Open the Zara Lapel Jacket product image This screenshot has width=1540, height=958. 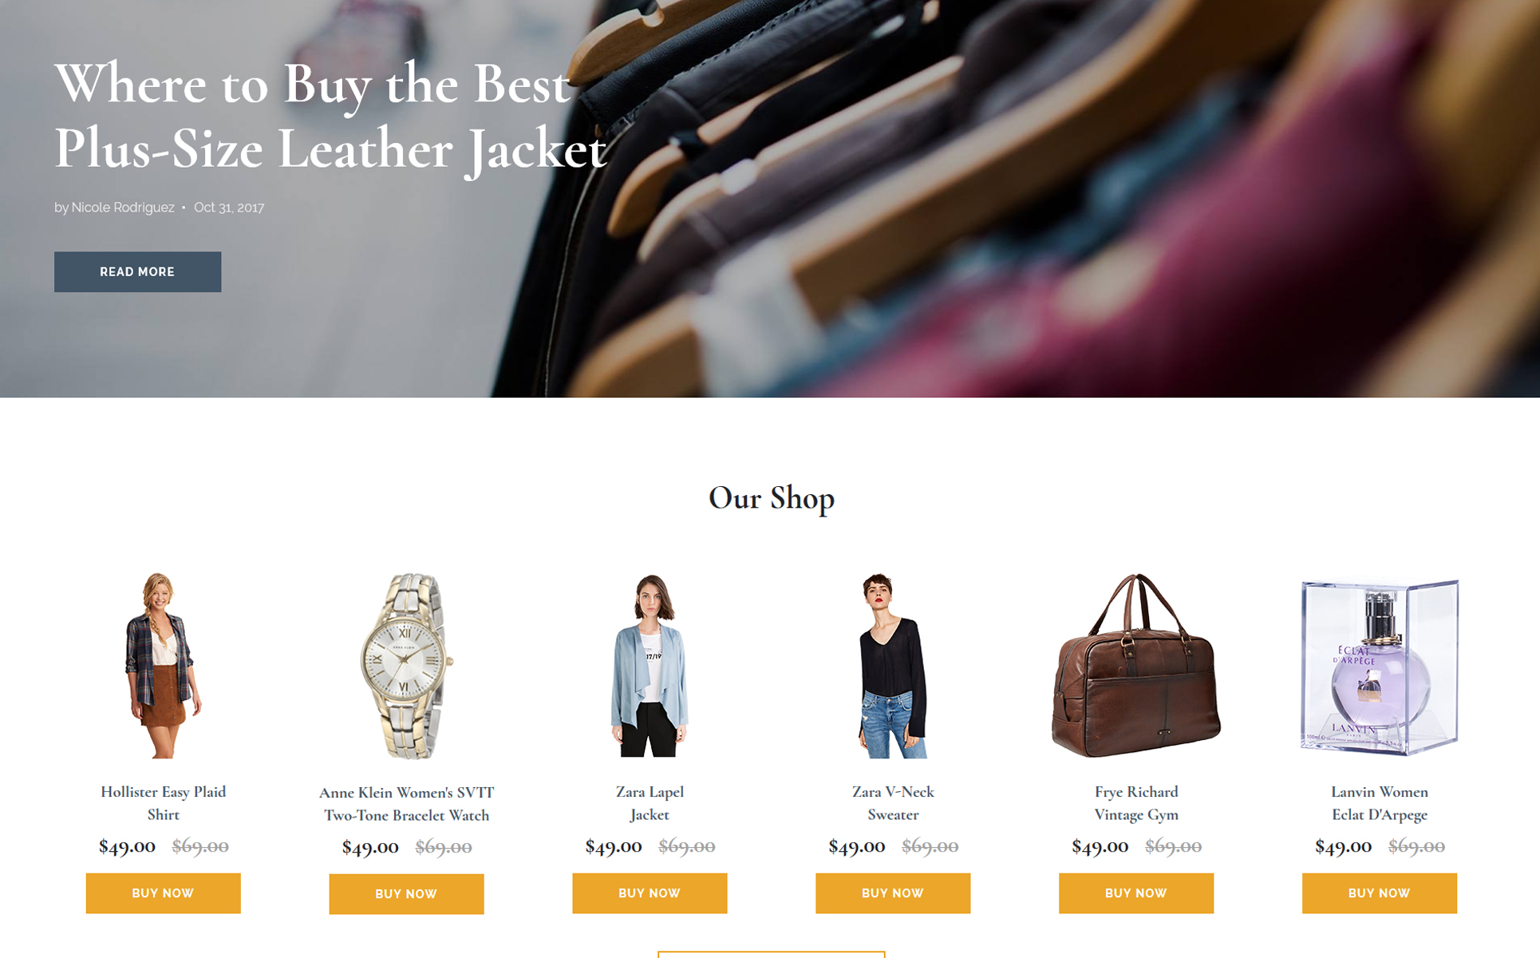(650, 665)
